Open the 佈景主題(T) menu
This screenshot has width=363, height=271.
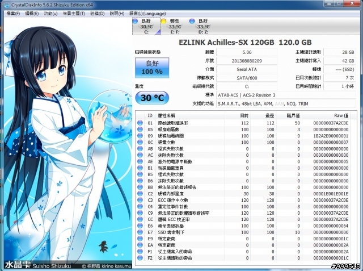pos(74,14)
